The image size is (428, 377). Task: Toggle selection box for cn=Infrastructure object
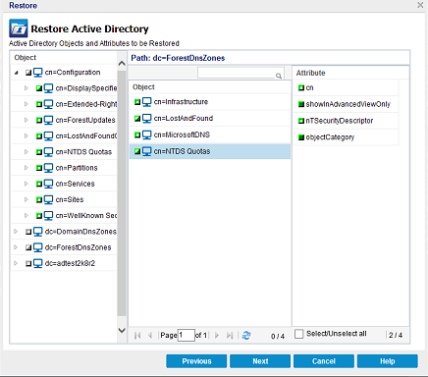click(x=137, y=102)
